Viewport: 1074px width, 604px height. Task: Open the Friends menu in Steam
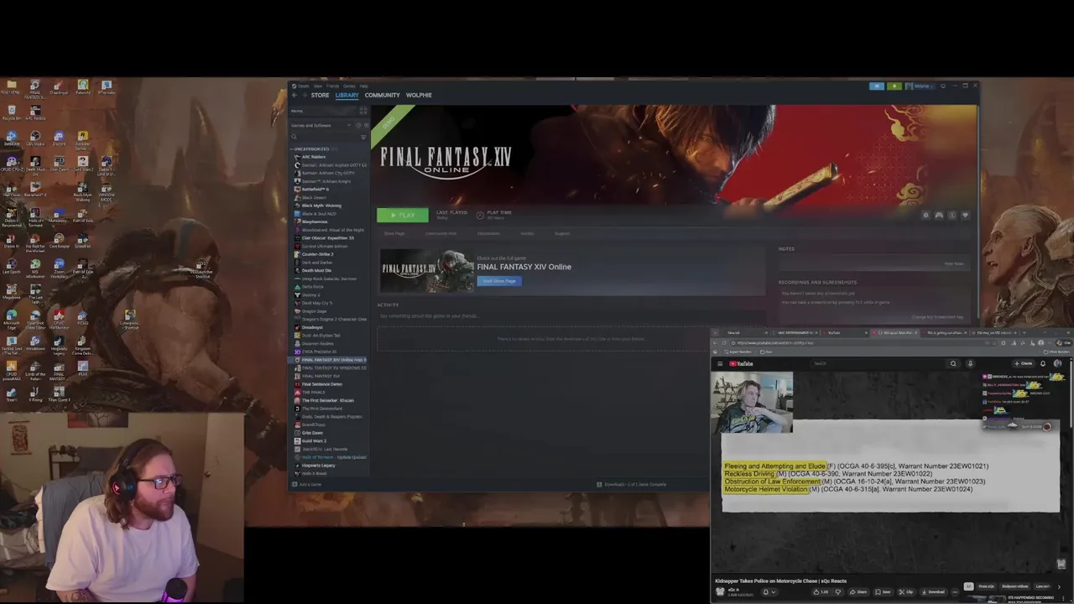332,86
